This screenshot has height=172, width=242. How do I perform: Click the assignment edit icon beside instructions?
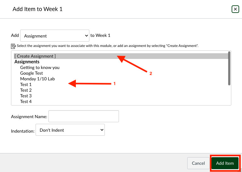click(14, 46)
